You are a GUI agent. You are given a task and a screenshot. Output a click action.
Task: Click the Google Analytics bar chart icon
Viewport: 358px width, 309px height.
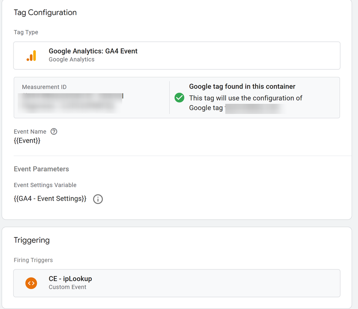pyautogui.click(x=31, y=56)
